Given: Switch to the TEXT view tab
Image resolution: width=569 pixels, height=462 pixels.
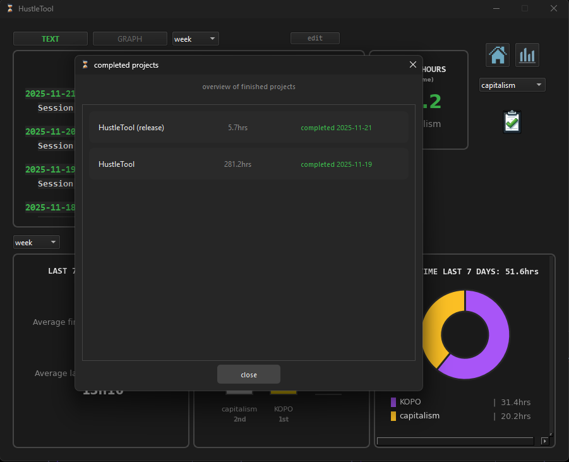Looking at the screenshot, I should (51, 39).
